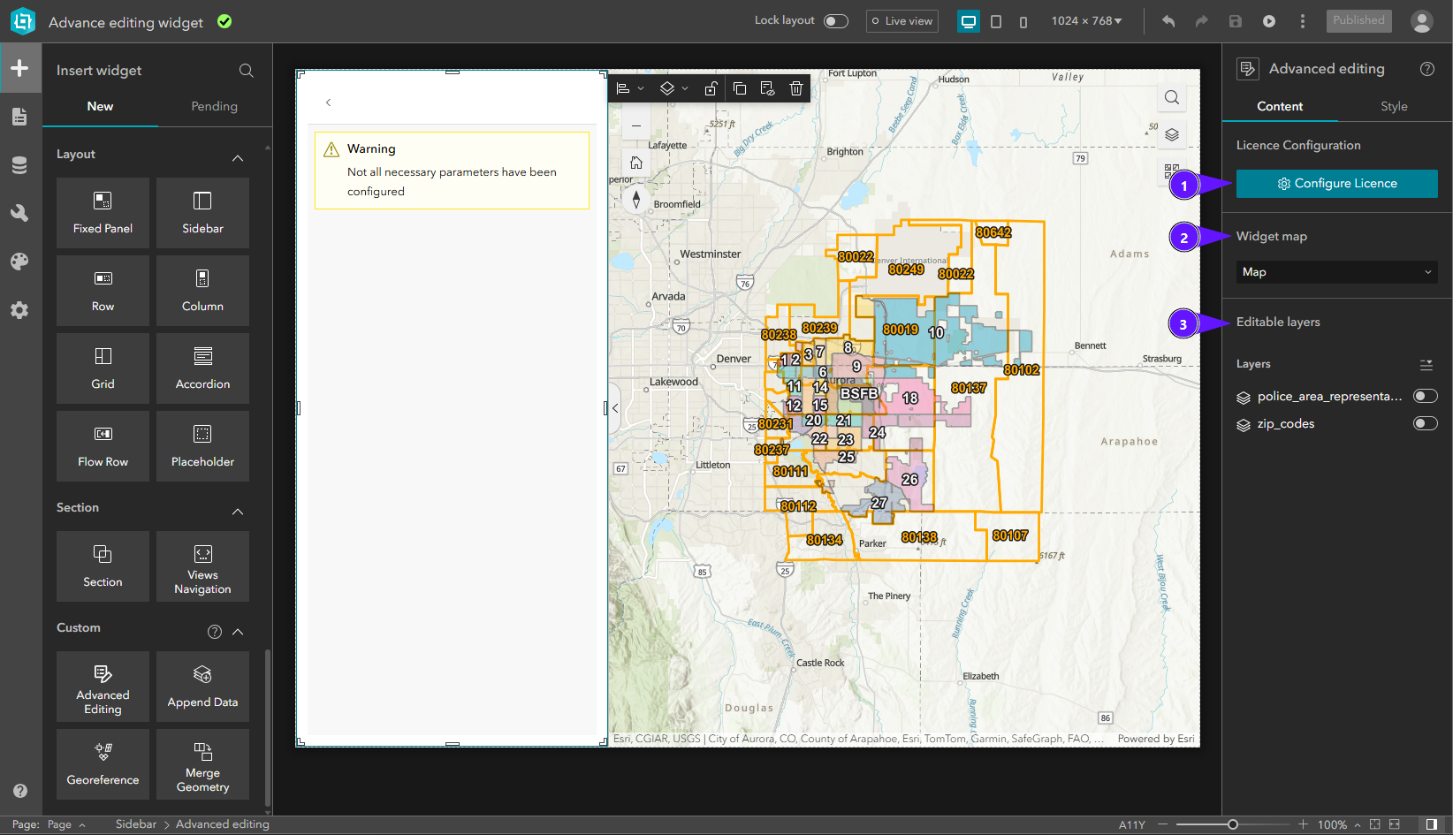Toggle the Lock layout switch
1453x835 pixels.
[x=835, y=21]
